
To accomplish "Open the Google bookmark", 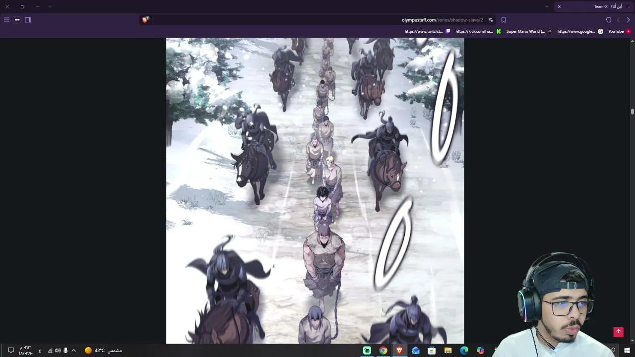I will [x=580, y=31].
